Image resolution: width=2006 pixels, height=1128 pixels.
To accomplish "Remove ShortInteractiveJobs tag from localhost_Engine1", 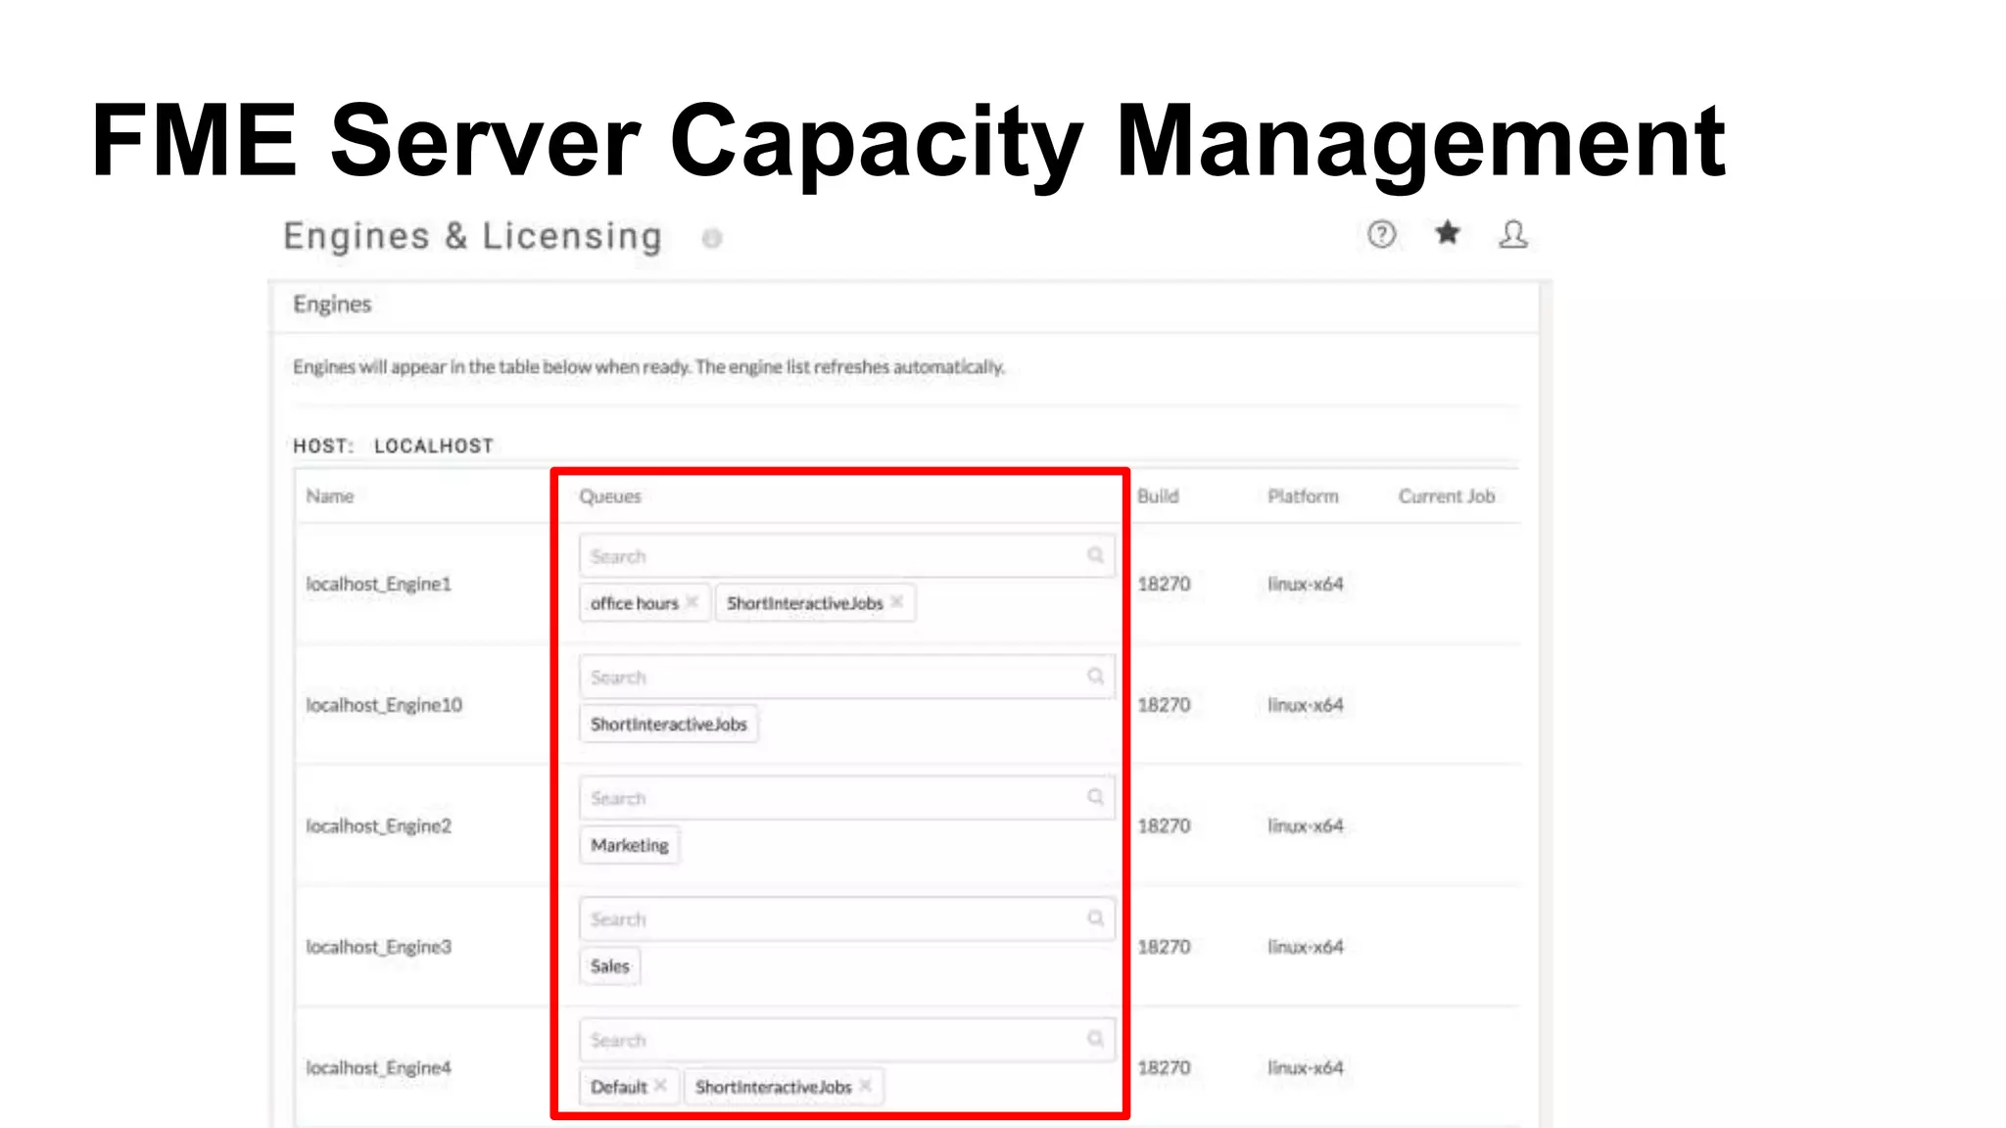I will (897, 602).
